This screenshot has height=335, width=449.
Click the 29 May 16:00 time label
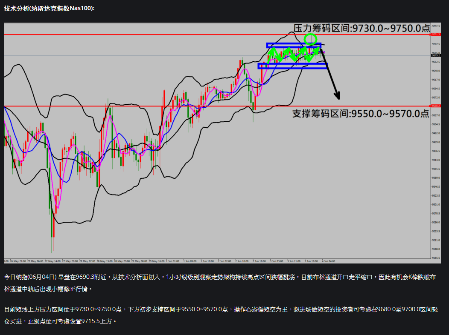tap(157, 261)
